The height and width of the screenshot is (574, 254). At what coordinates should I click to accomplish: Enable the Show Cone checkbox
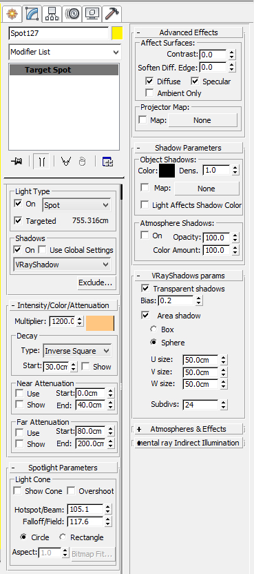coord(17,490)
